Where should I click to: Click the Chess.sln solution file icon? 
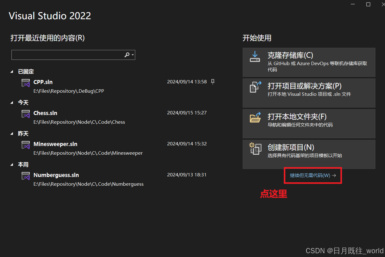tap(25, 114)
